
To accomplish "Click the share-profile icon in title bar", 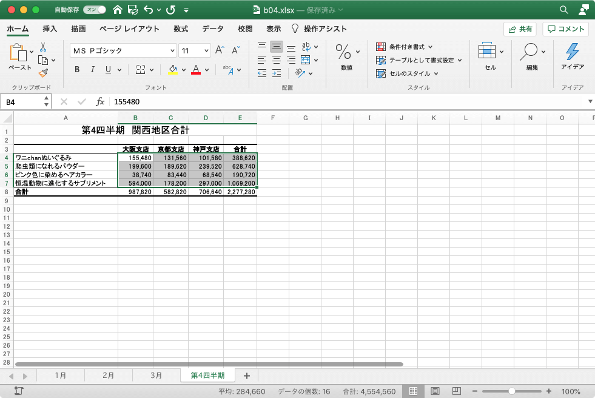I will coord(583,10).
